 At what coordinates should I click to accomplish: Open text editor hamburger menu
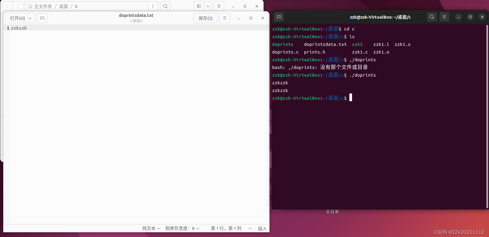(225, 18)
